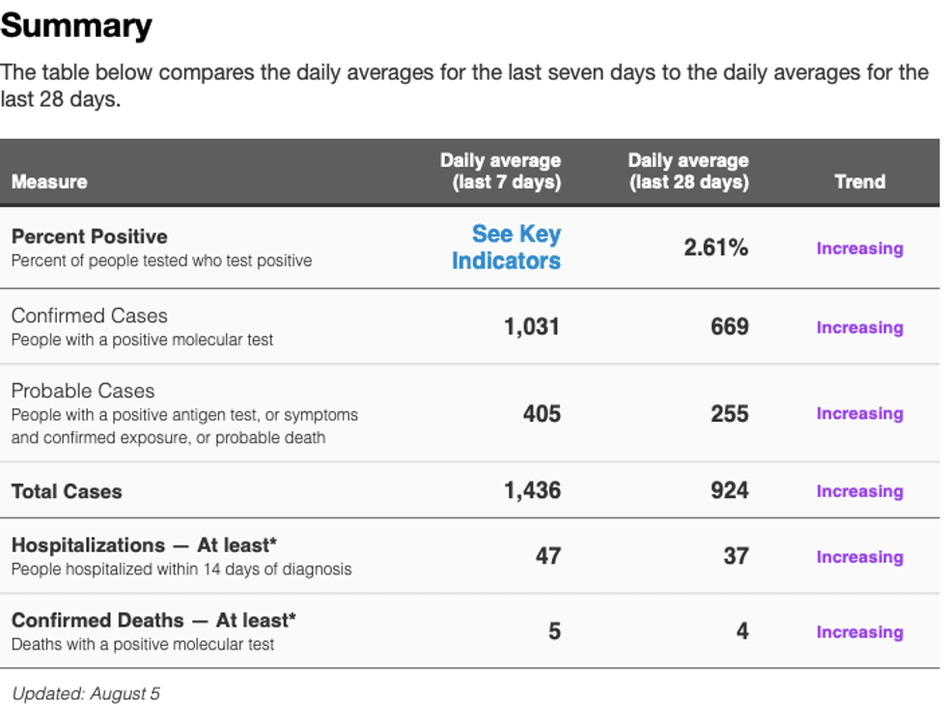The width and height of the screenshot is (946, 723).
Task: Select the Daily average last 28 days header
Action: (x=688, y=172)
